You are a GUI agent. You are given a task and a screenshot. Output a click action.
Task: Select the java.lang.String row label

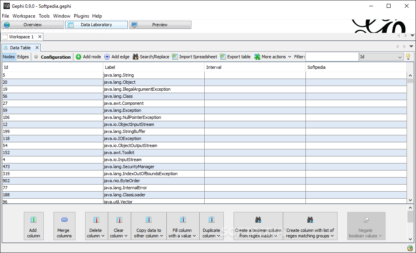119,75
